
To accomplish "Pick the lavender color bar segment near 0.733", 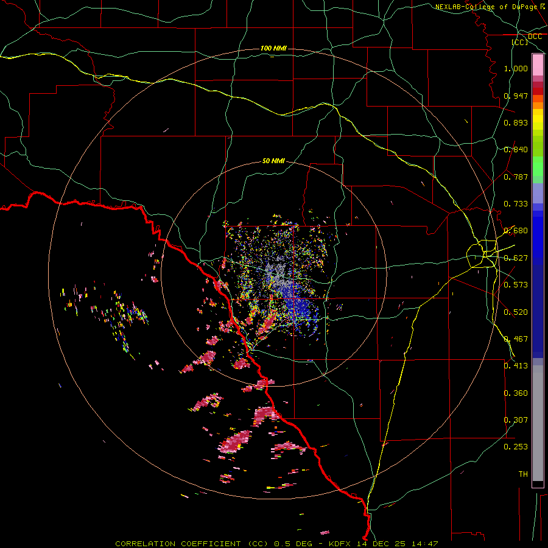I will (x=538, y=193).
